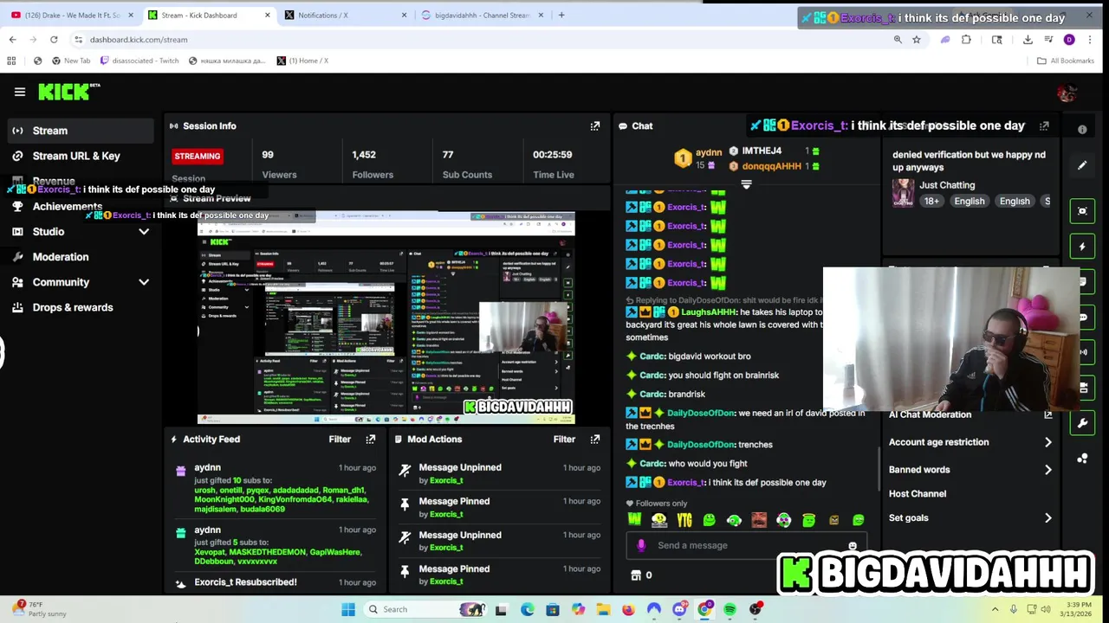Open the Windows Start menu
This screenshot has height=623, width=1109.
click(x=348, y=609)
